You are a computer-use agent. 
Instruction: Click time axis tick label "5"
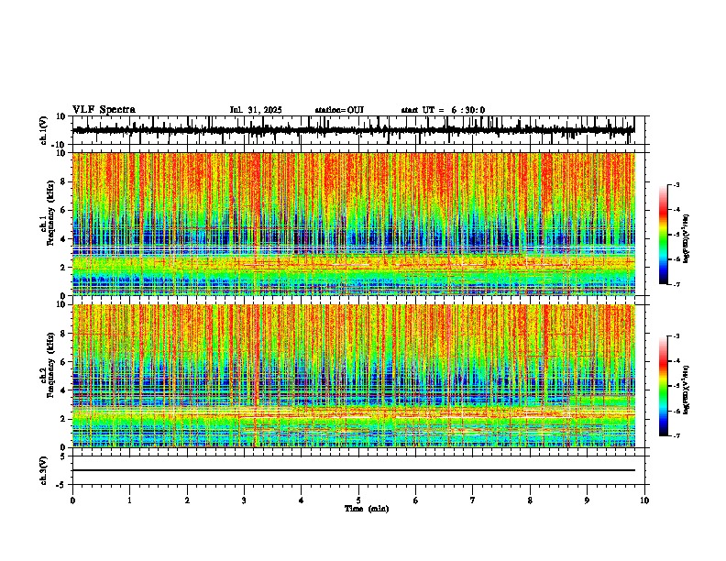point(358,500)
